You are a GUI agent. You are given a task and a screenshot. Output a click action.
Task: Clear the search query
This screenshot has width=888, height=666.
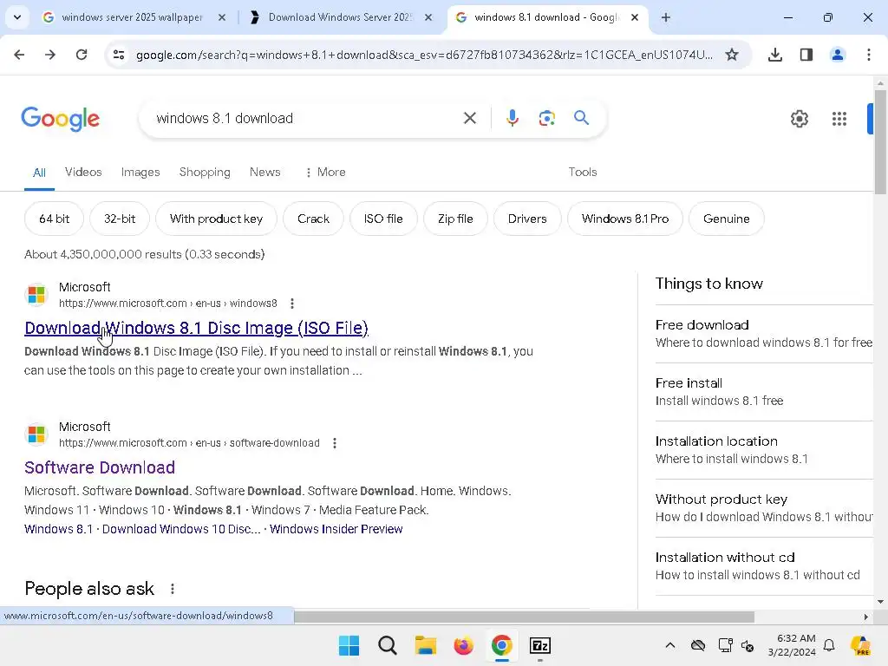click(469, 118)
